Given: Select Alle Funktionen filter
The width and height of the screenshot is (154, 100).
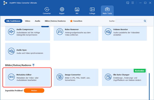Looking at the screenshot, I should (x=13, y=21).
